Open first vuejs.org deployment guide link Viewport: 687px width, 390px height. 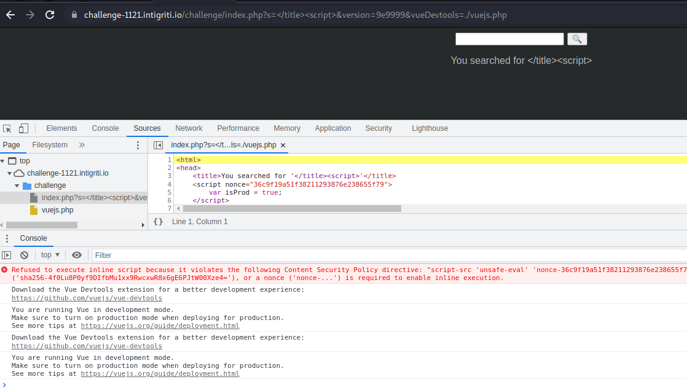160,326
